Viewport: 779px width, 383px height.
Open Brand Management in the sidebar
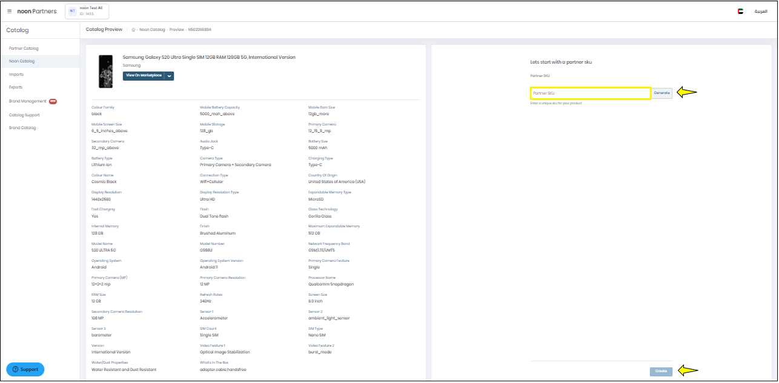click(x=27, y=101)
